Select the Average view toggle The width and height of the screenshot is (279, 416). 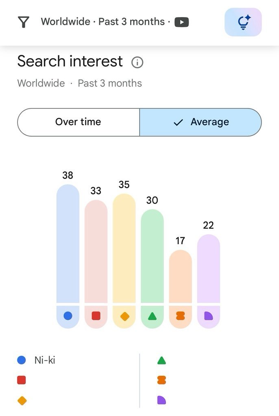201,122
